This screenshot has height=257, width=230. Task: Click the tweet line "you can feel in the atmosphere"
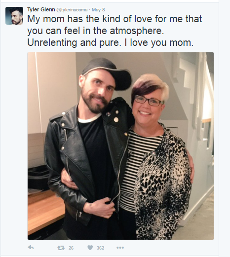coord(96,31)
